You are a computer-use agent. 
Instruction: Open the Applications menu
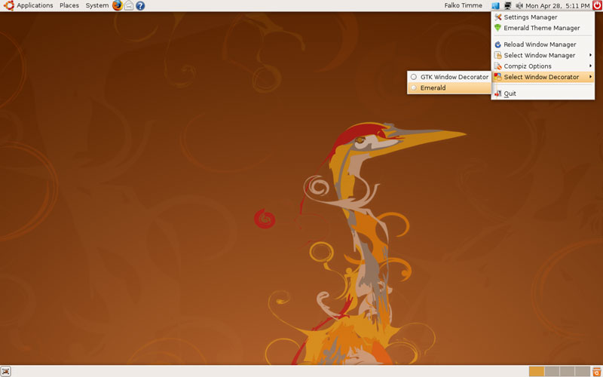point(35,5)
